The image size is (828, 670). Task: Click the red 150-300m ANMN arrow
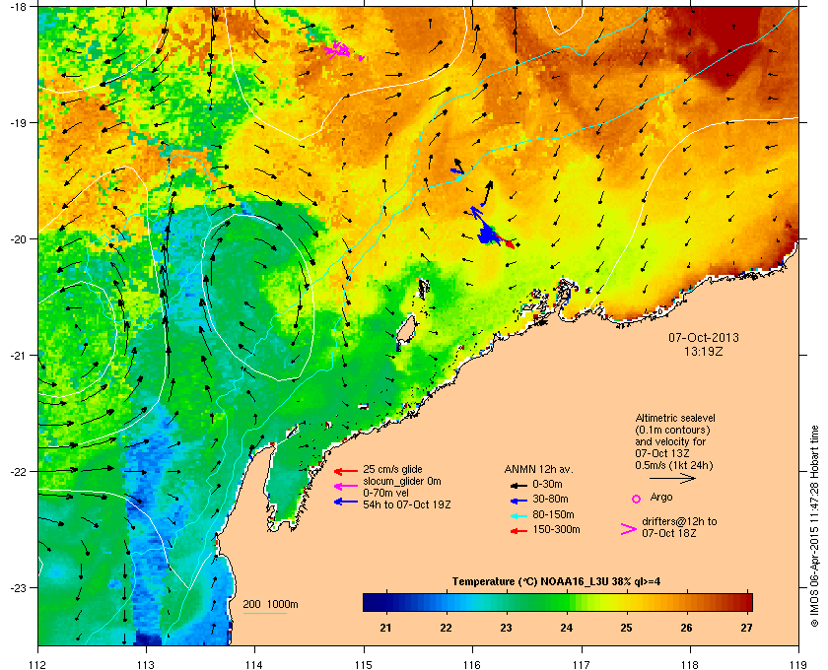coord(518,531)
